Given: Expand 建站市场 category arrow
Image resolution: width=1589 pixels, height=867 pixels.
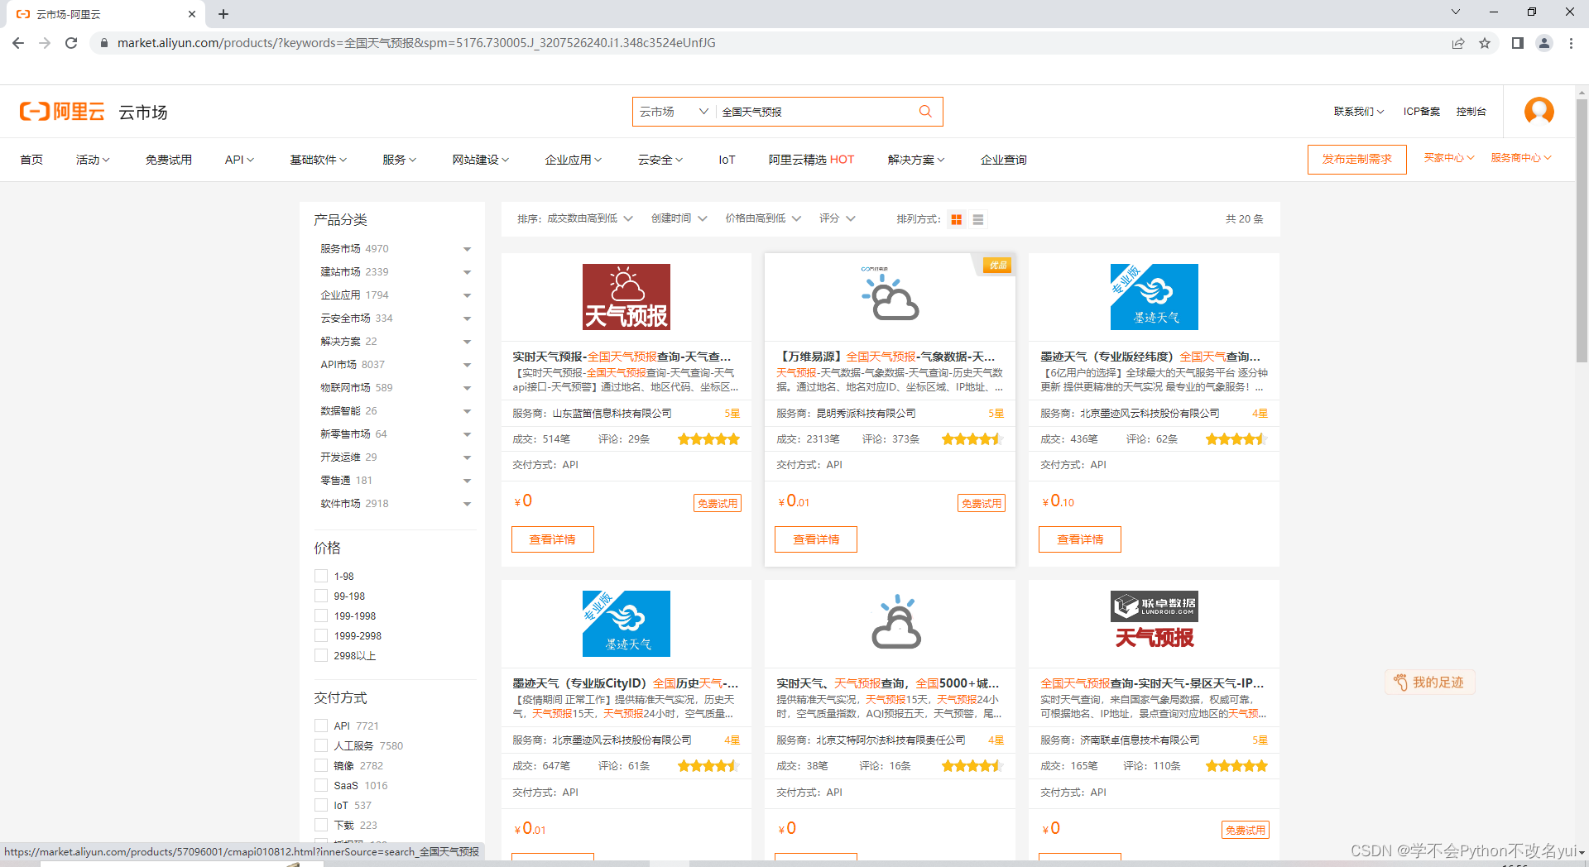Looking at the screenshot, I should [467, 272].
